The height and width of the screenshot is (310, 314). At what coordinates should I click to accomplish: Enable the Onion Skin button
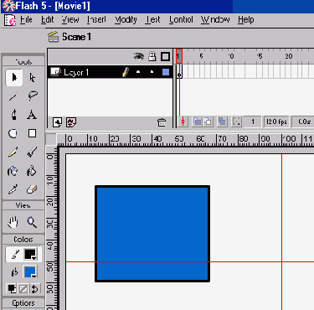click(x=197, y=121)
